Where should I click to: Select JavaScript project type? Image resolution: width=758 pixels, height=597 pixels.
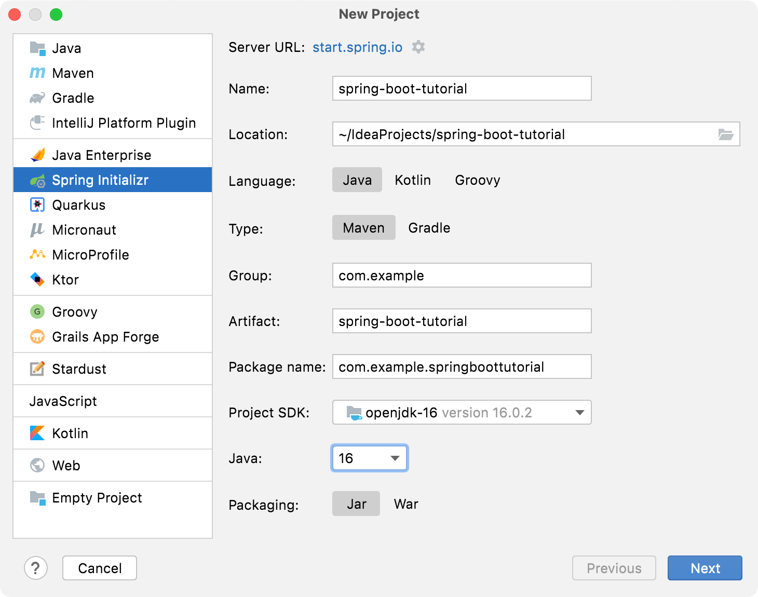tap(113, 401)
